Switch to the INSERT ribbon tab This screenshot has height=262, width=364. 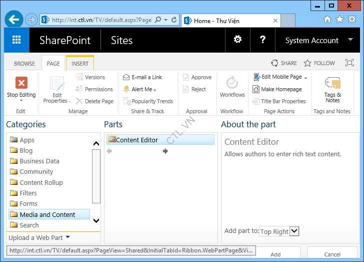tap(80, 64)
